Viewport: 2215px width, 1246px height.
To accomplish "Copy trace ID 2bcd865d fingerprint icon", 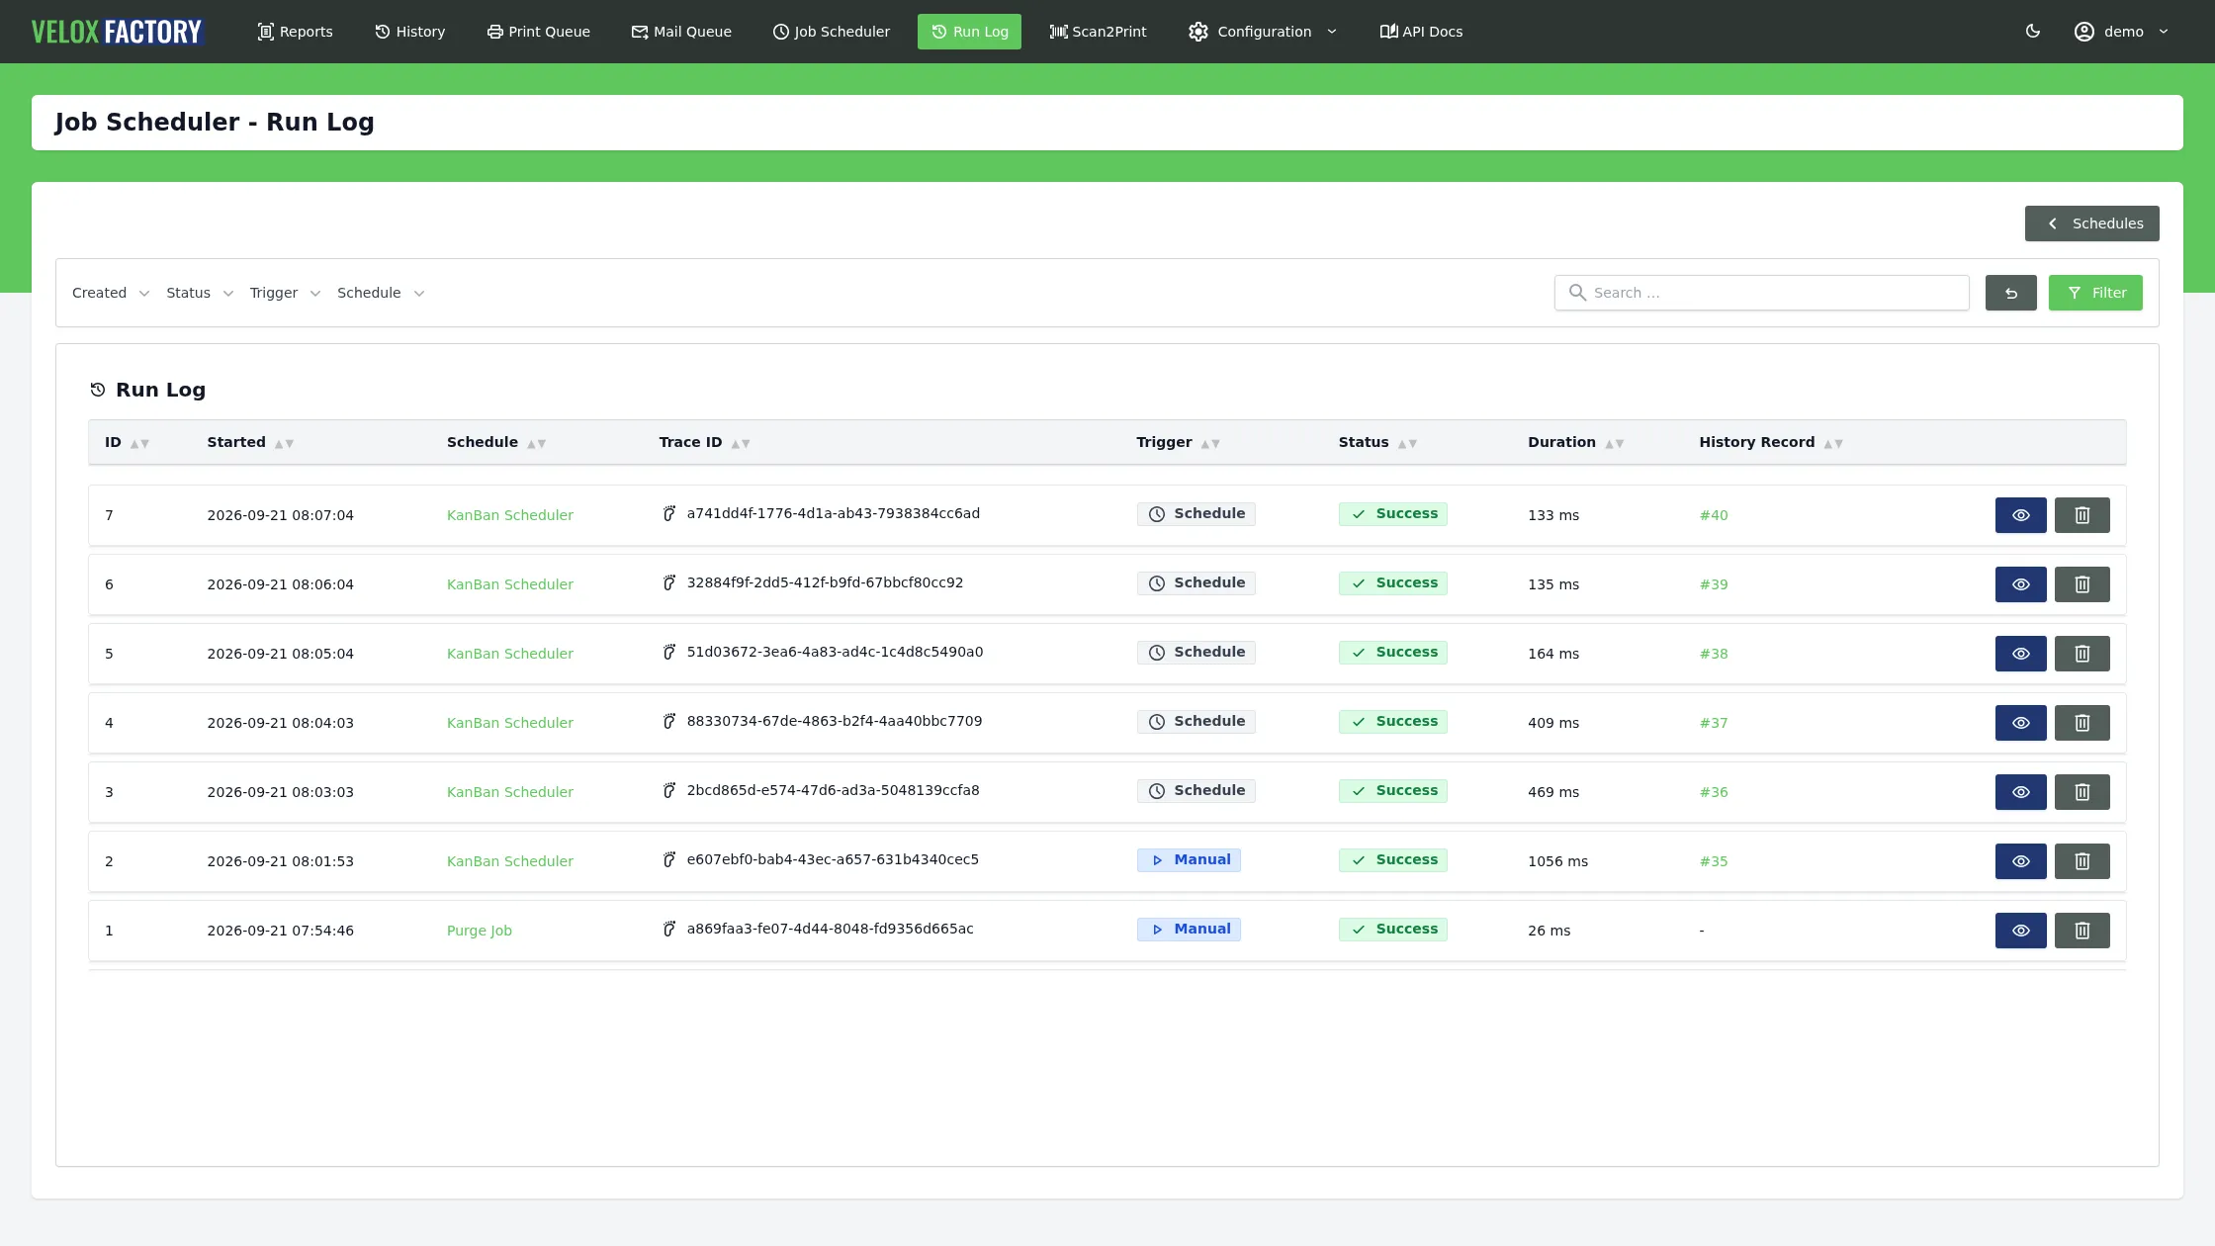I will [669, 790].
